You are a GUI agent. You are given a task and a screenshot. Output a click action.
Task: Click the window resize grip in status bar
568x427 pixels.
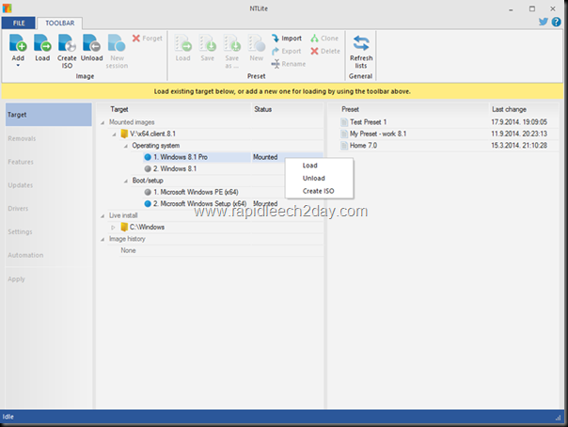[559, 418]
